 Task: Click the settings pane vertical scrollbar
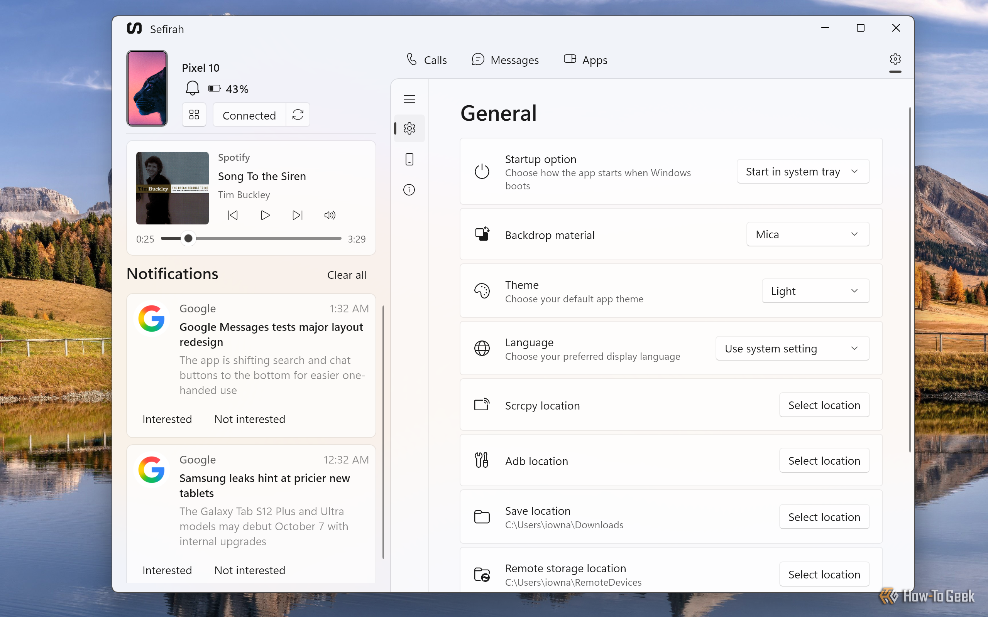910,280
